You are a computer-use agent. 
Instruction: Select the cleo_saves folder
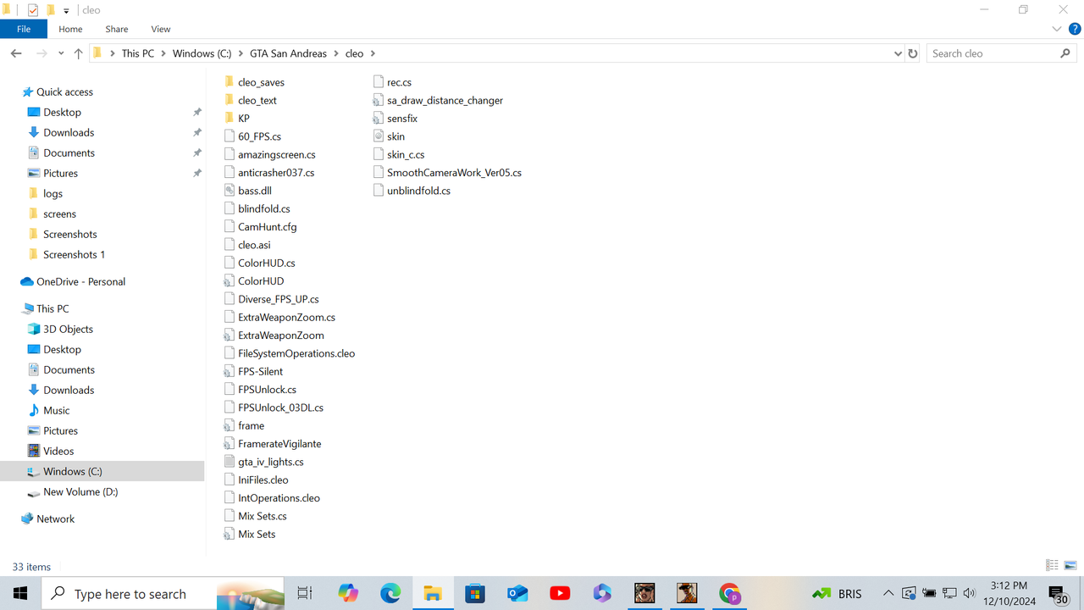(x=254, y=82)
